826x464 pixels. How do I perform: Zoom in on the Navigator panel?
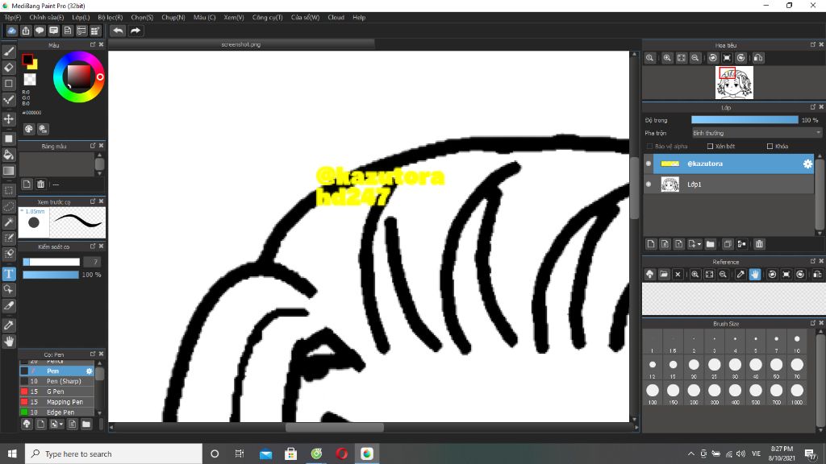pos(667,58)
